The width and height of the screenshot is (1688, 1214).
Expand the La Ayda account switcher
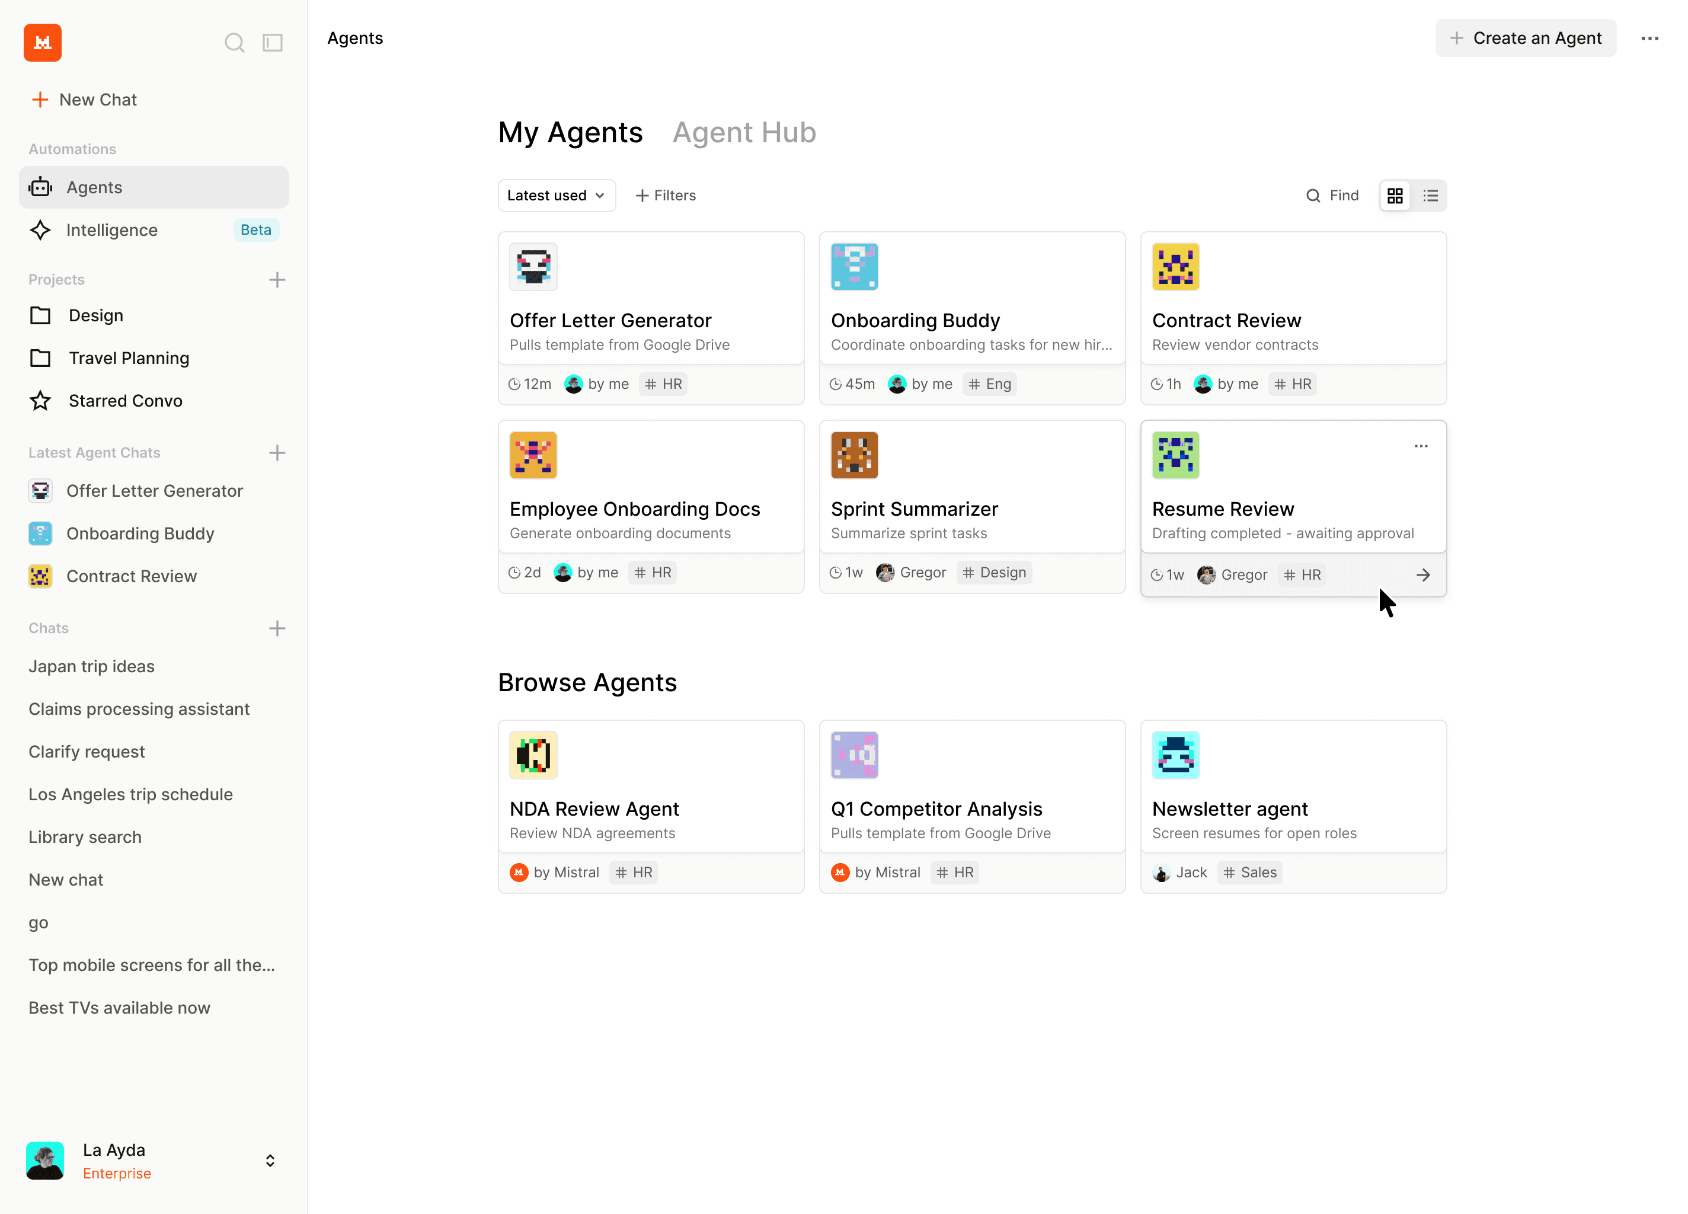(x=270, y=1161)
